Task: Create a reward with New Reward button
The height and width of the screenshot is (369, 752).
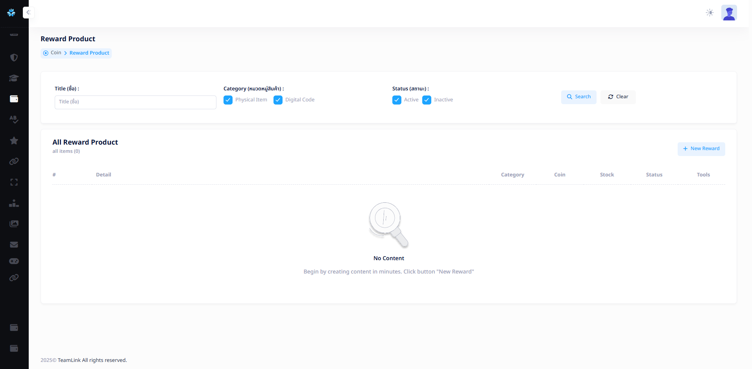Action: (701, 149)
